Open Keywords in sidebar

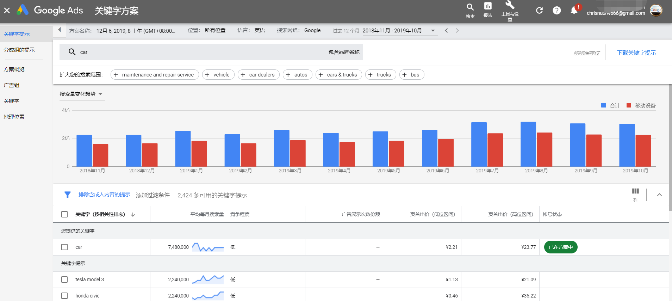[x=12, y=101]
